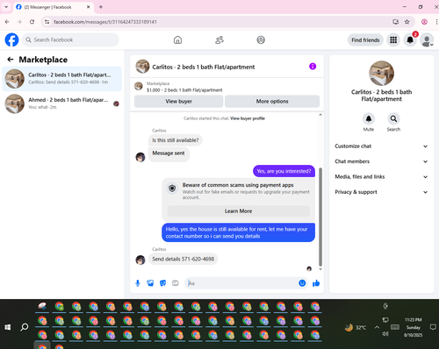Image resolution: width=439 pixels, height=349 pixels.
Task: Open the browser tab search dropdown
Action: 6,7
